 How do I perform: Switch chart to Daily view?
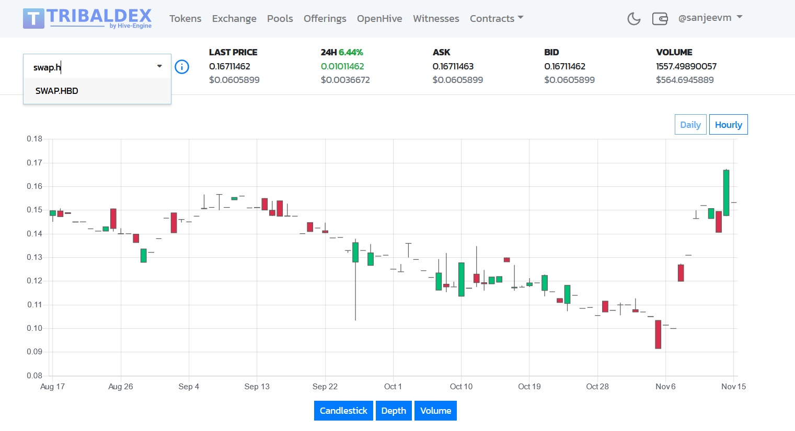690,124
